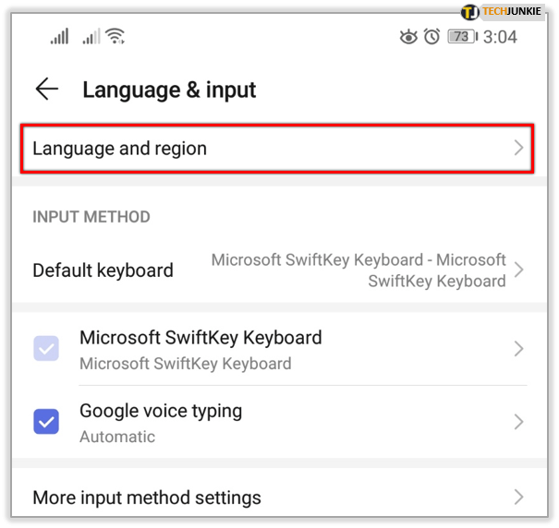
Task: Tap the second SIM signal bars icon
Action: (x=91, y=36)
